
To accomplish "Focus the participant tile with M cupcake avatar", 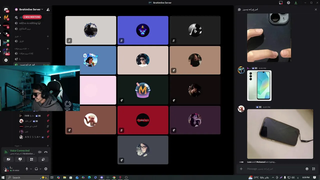I will pyautogui.click(x=143, y=90).
